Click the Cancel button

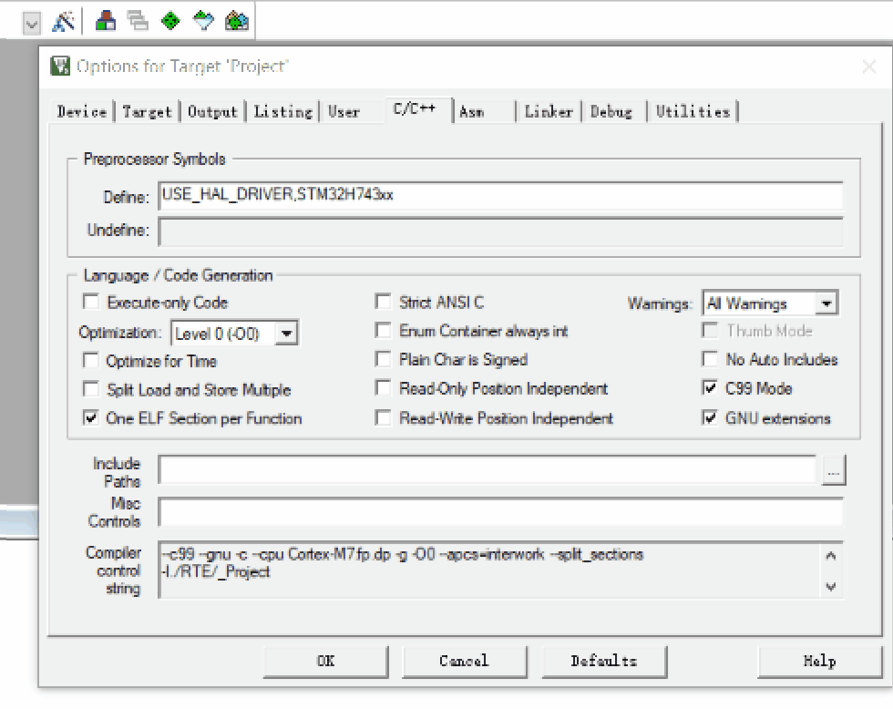pos(465,662)
